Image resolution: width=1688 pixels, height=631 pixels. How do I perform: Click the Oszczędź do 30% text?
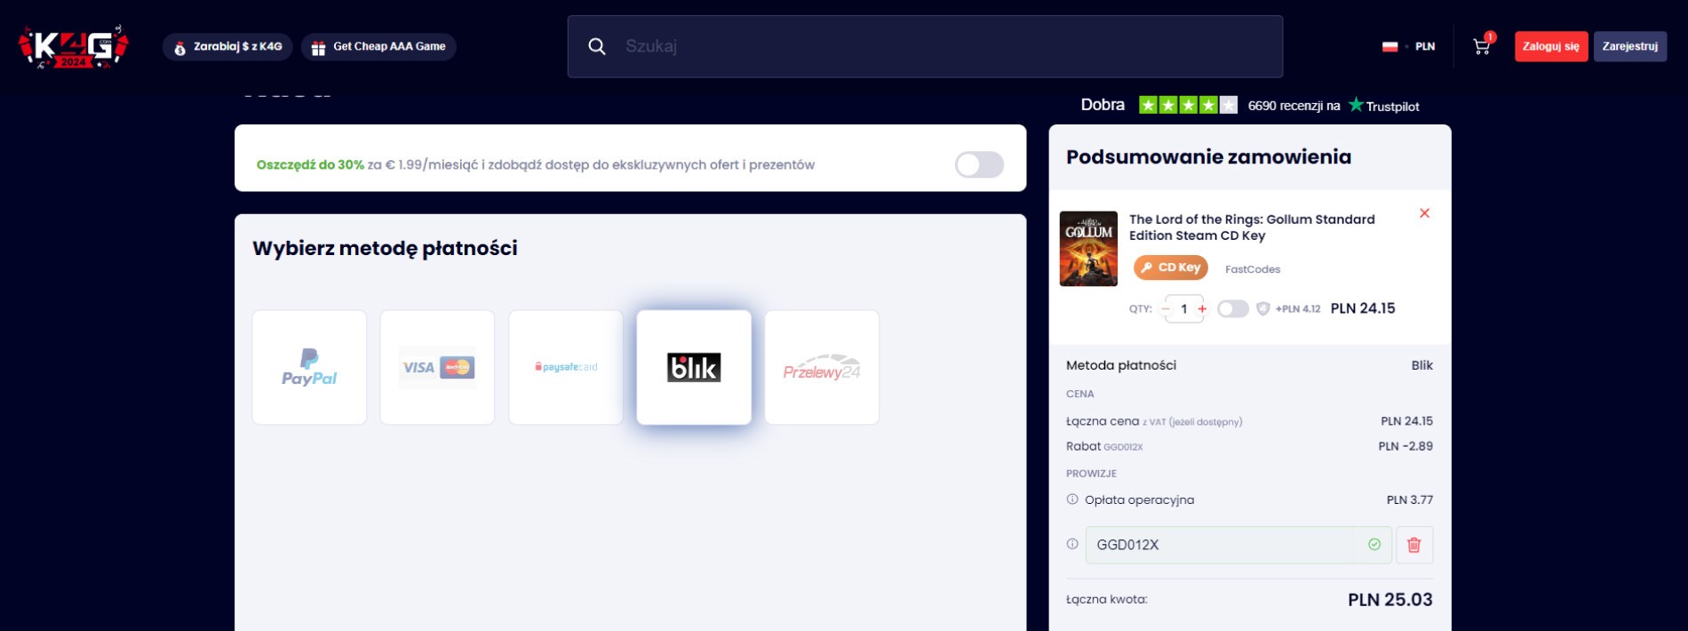point(310,164)
